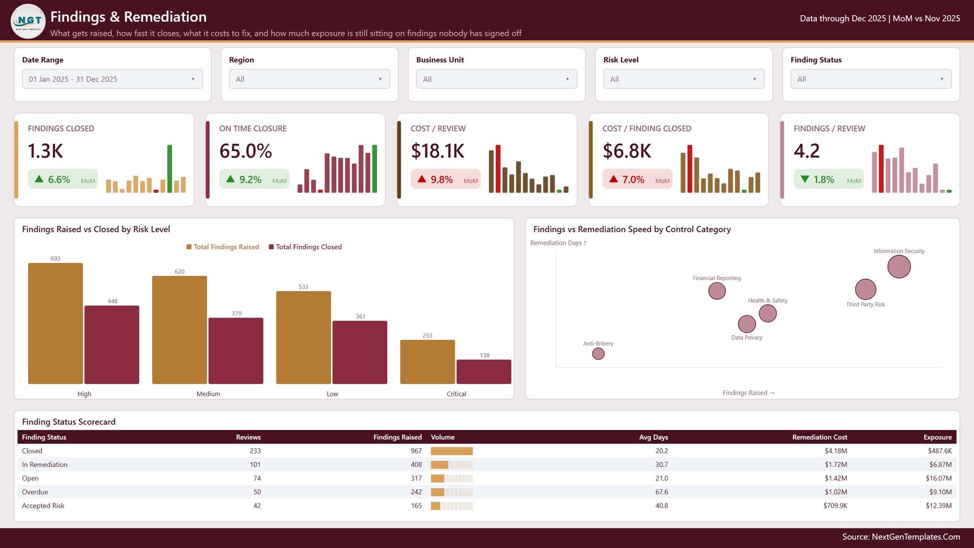Sort by Findings Raised column header
Screen dimensions: 974x548
click(x=398, y=437)
